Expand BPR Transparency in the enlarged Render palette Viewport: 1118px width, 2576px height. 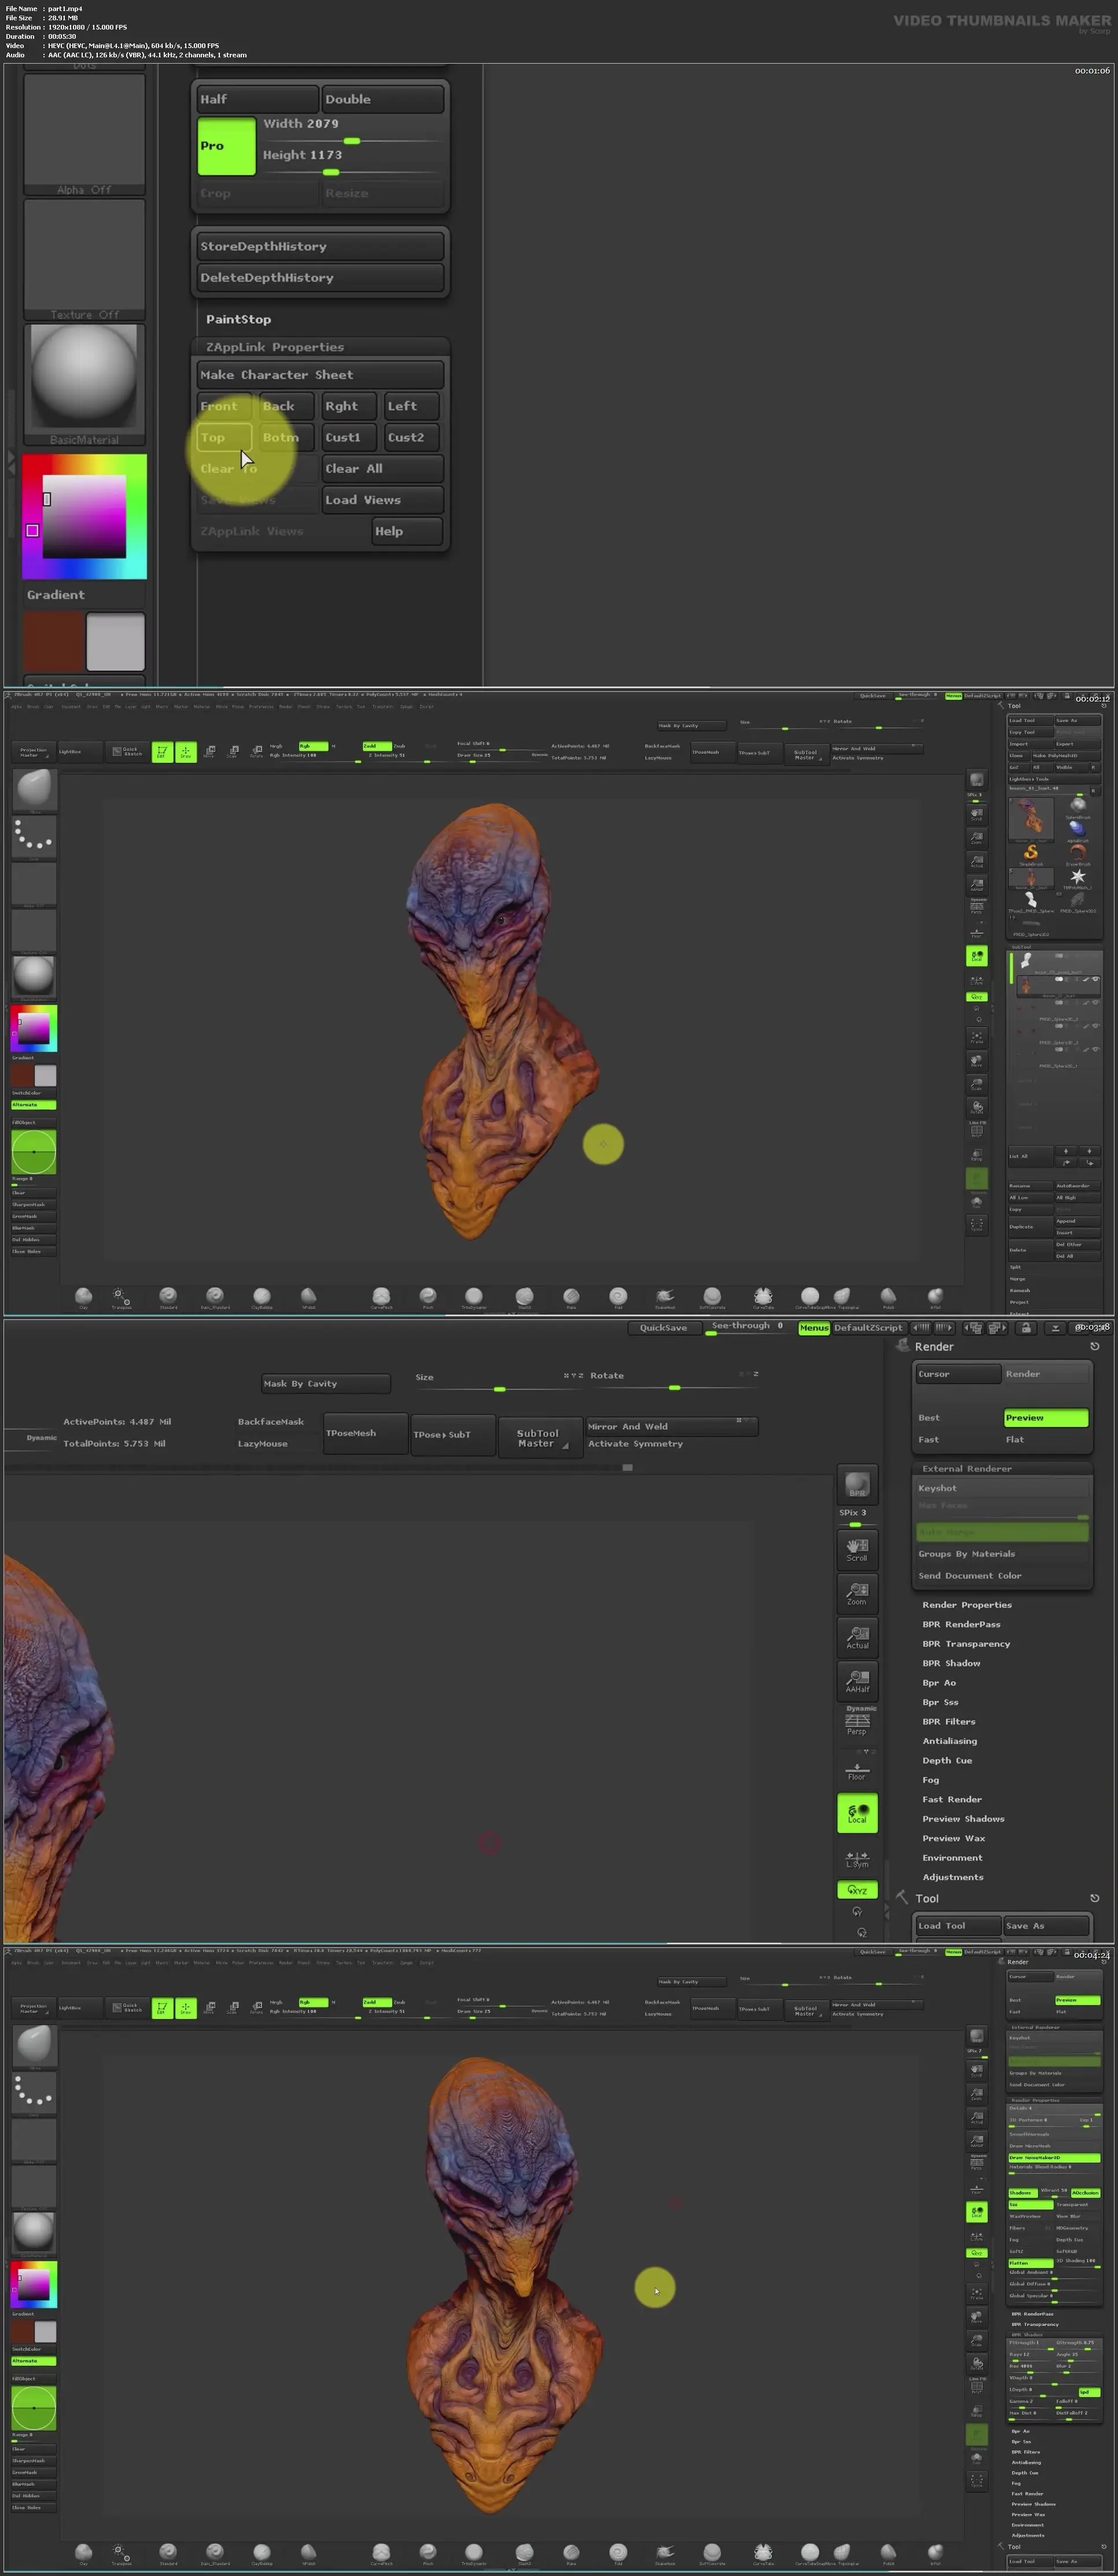click(966, 1644)
